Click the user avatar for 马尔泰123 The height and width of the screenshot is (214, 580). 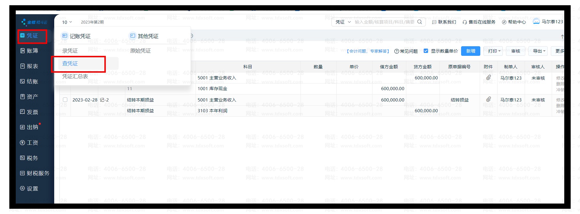(x=536, y=22)
